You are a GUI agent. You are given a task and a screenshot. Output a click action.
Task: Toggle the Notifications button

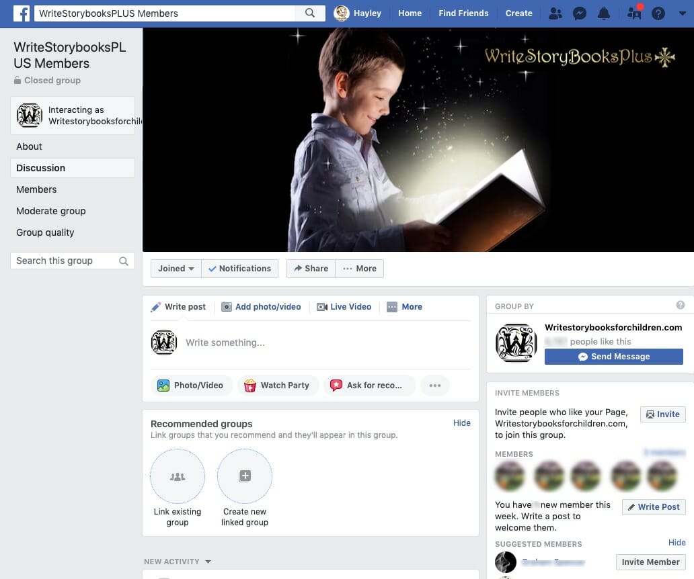point(239,269)
